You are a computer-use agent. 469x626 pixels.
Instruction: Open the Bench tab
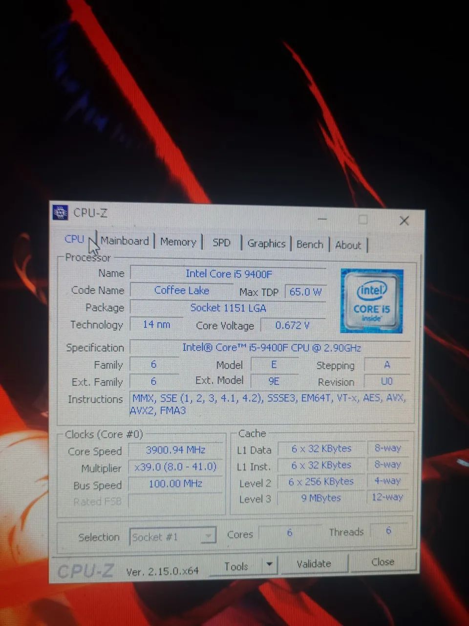[x=310, y=245]
